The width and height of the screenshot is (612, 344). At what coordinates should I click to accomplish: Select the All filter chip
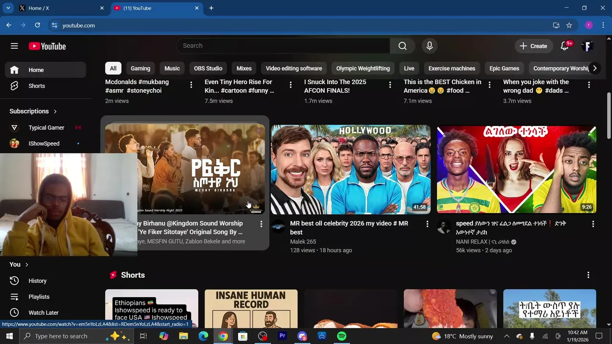113,68
